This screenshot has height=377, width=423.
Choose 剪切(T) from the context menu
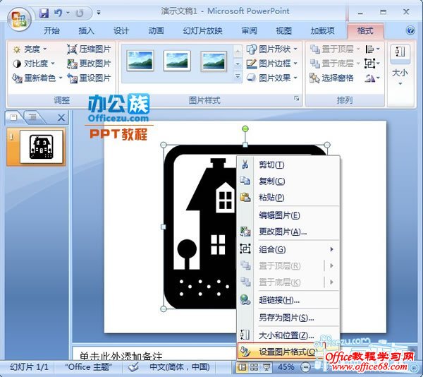point(288,164)
